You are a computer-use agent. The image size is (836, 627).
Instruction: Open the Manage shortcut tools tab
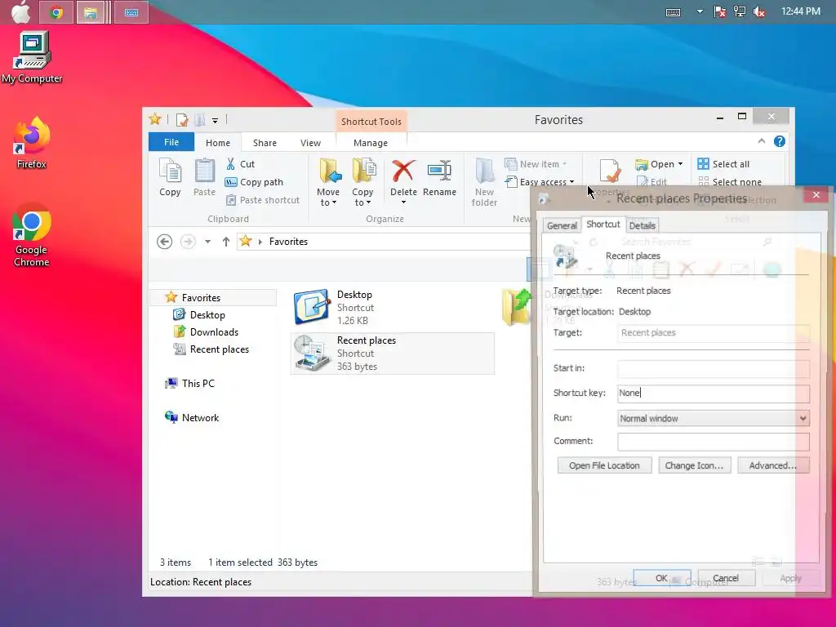click(371, 143)
